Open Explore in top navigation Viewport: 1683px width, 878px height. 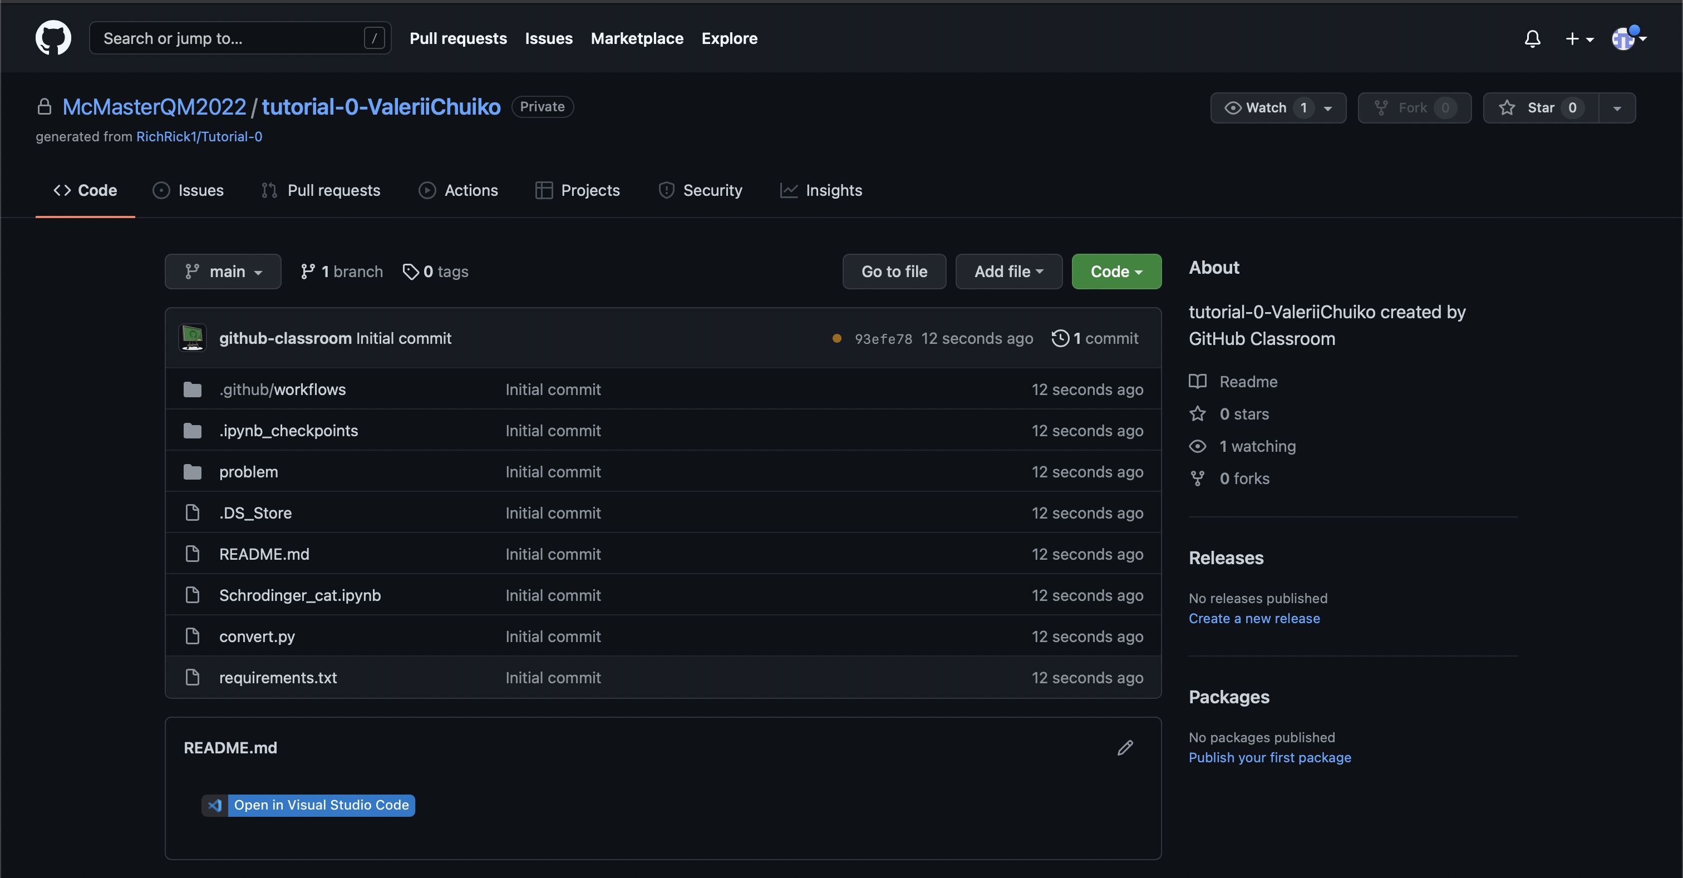729,38
